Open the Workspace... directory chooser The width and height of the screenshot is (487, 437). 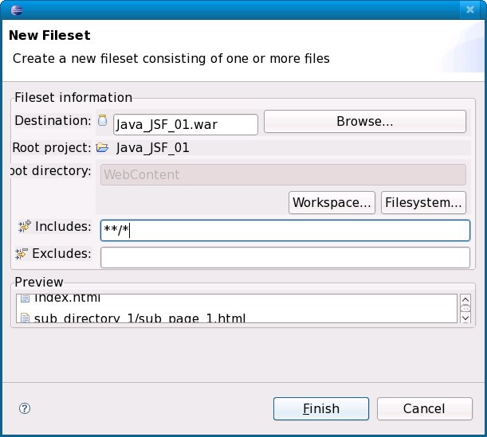click(x=332, y=202)
